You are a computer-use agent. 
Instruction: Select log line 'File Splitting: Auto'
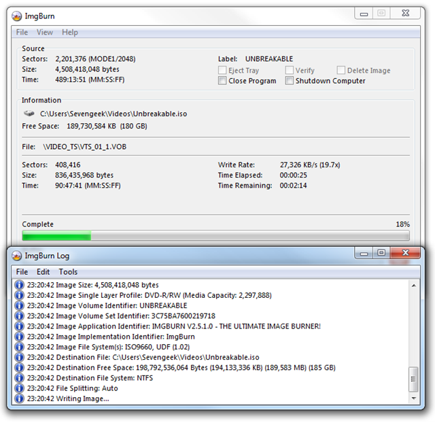pos(73,388)
